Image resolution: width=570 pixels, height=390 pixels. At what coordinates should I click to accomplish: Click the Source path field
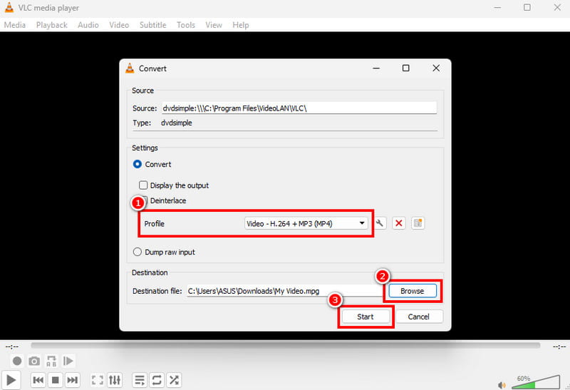[x=299, y=108]
